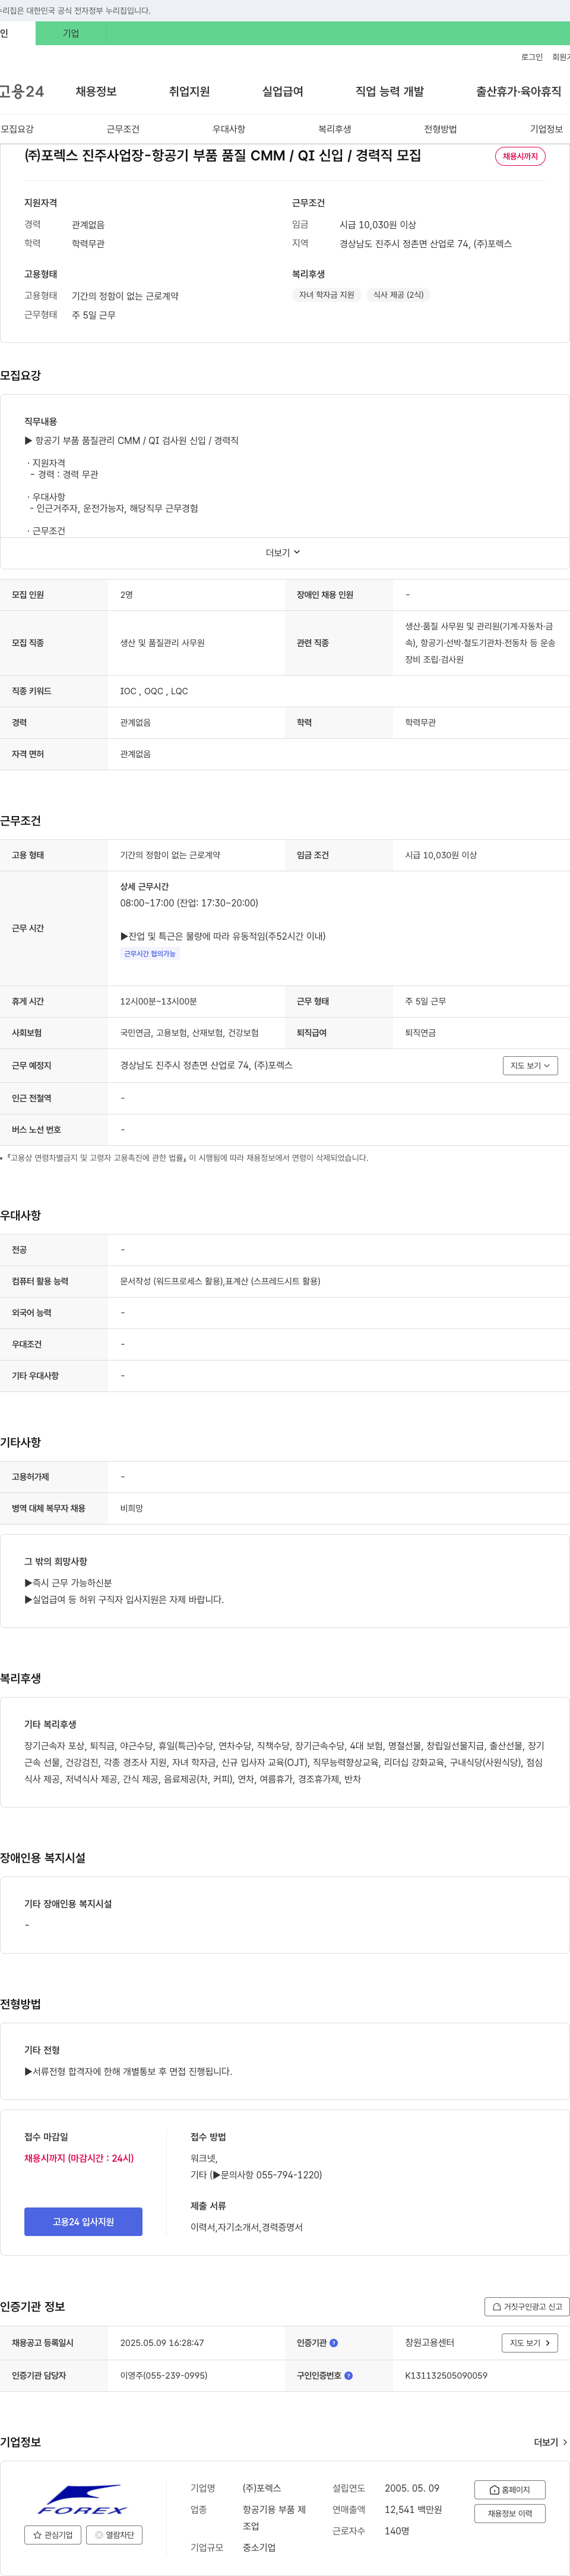Screen dimensions: 570x2576
Task: Click the 식사 제공 (2식) benefit tag
Action: pos(398,295)
